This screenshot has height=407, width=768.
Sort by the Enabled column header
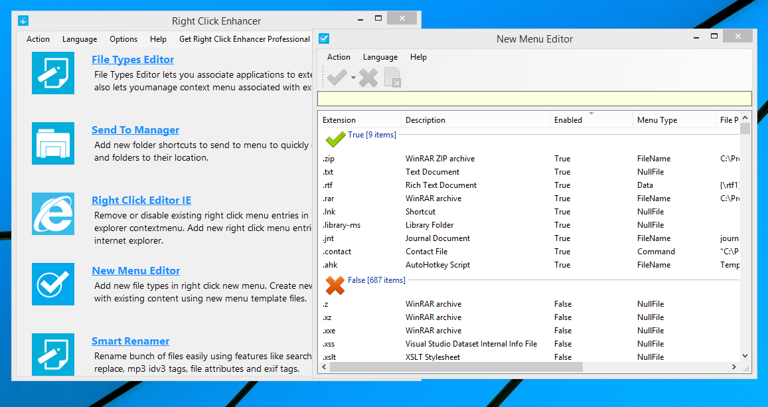coord(591,120)
